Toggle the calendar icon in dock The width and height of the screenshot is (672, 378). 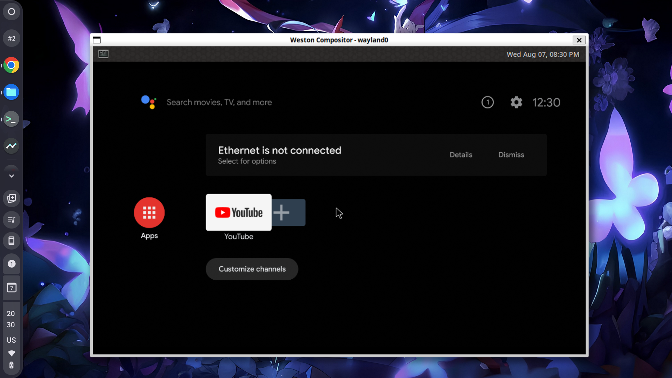click(x=11, y=288)
